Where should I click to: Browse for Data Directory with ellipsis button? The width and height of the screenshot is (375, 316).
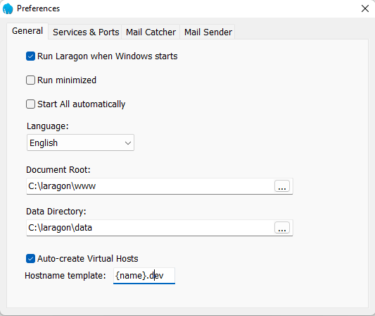tap(282, 228)
